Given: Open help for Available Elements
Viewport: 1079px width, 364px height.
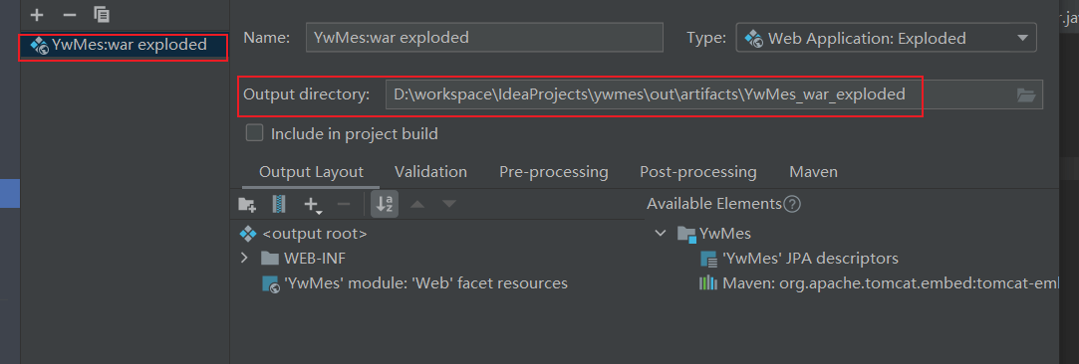Looking at the screenshot, I should 793,204.
